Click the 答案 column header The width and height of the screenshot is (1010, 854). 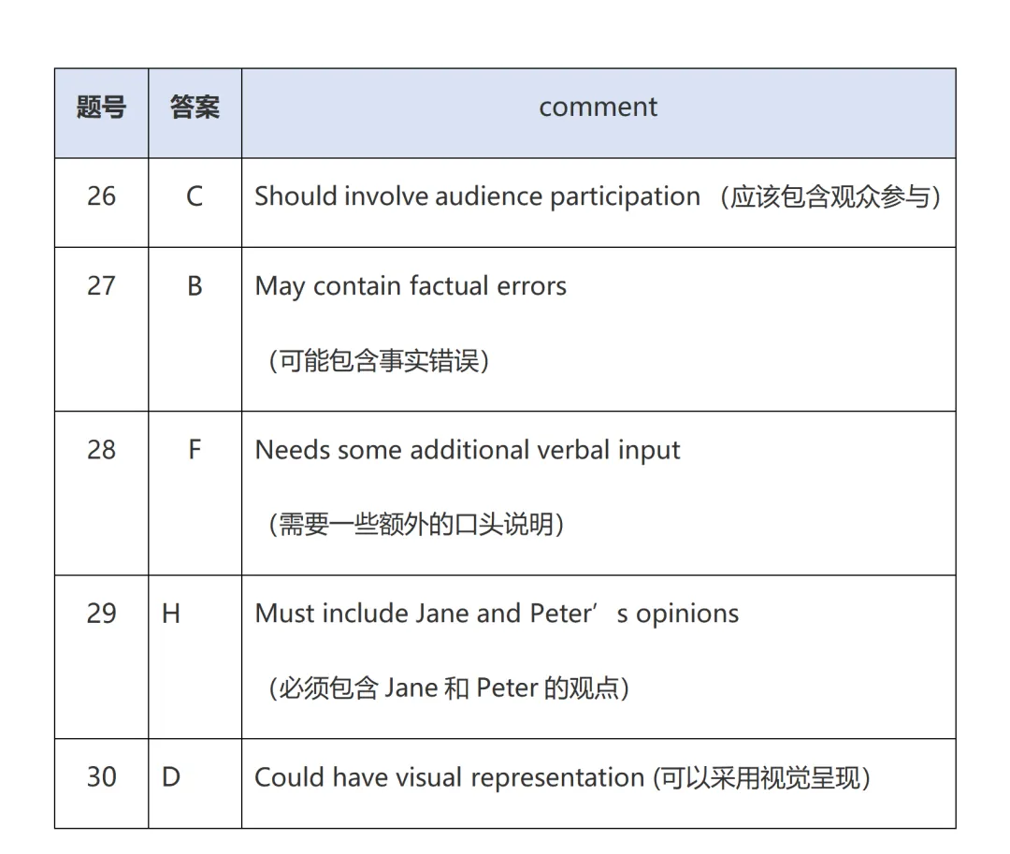[x=195, y=107]
